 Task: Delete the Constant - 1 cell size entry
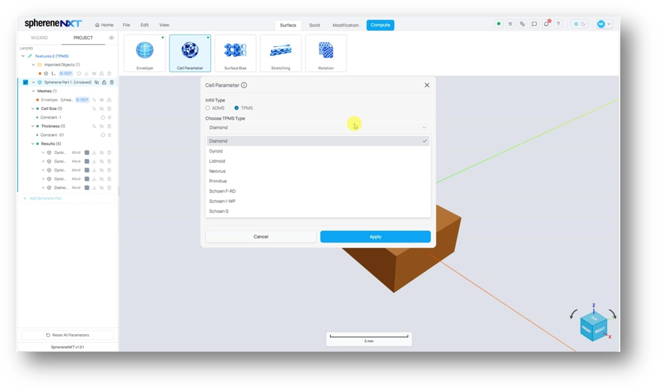tap(109, 118)
